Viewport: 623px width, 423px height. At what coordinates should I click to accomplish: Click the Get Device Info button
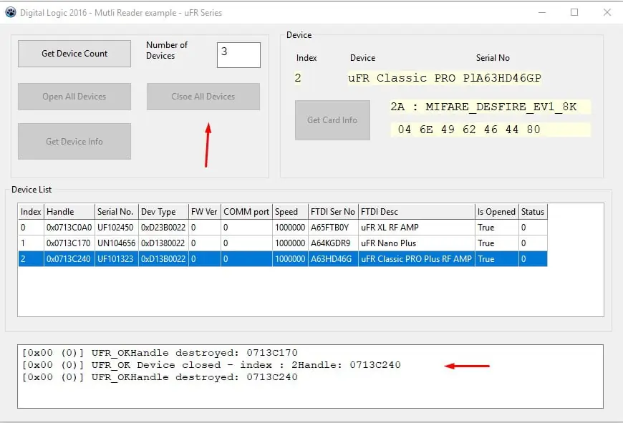pos(74,142)
